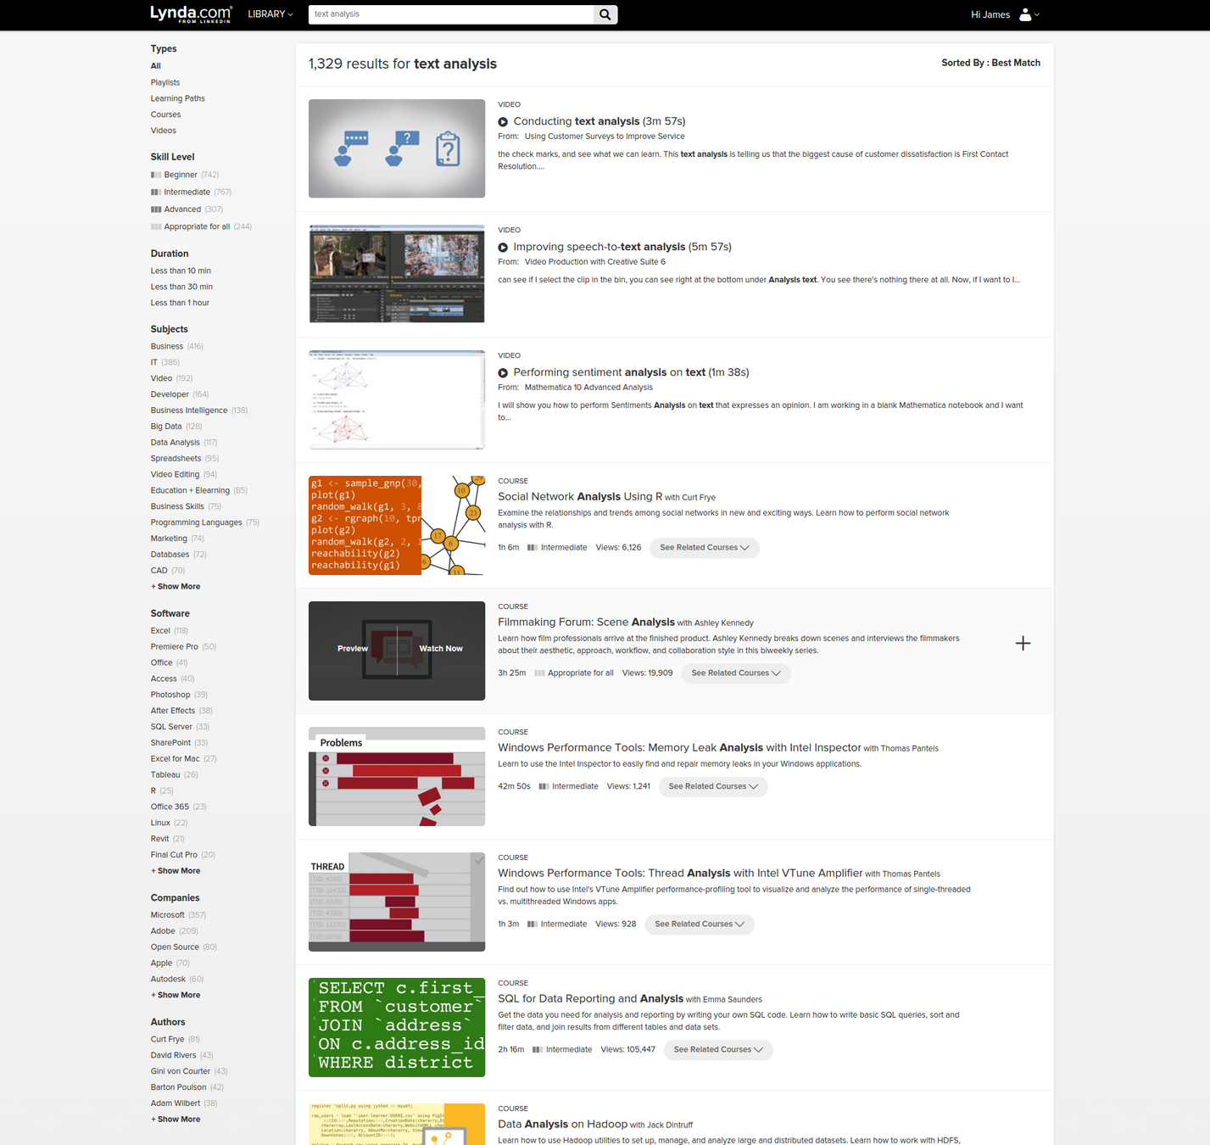
Task: Click the Advanced skill level bars icon
Action: coord(156,209)
